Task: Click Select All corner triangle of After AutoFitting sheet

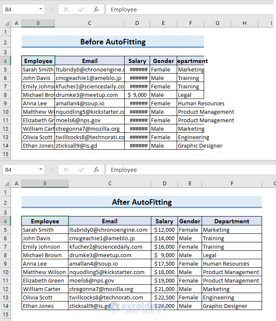Action: point(7,184)
